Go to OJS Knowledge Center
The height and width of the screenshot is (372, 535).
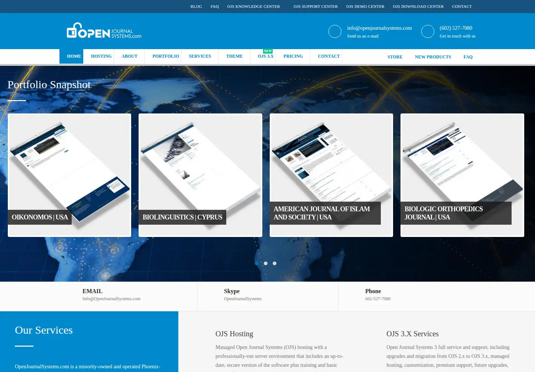253,6
